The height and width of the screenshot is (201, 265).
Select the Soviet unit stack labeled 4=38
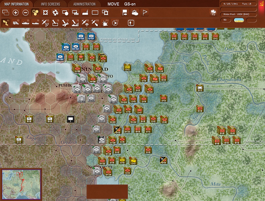pos(93,79)
